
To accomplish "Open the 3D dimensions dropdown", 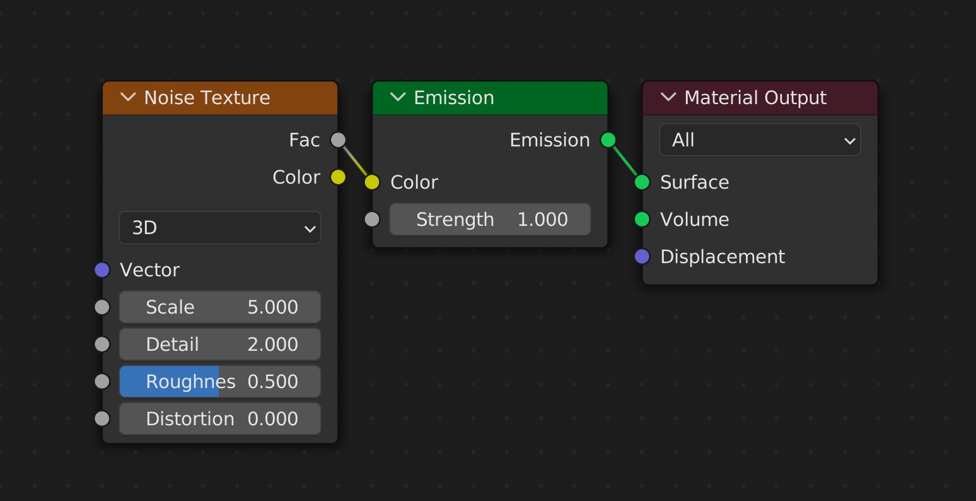I will click(x=220, y=228).
